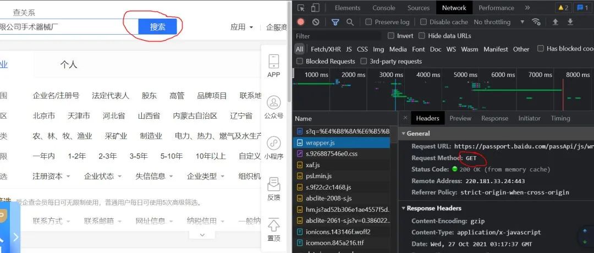Stop recording network log
The image size is (594, 253).
pos(301,22)
